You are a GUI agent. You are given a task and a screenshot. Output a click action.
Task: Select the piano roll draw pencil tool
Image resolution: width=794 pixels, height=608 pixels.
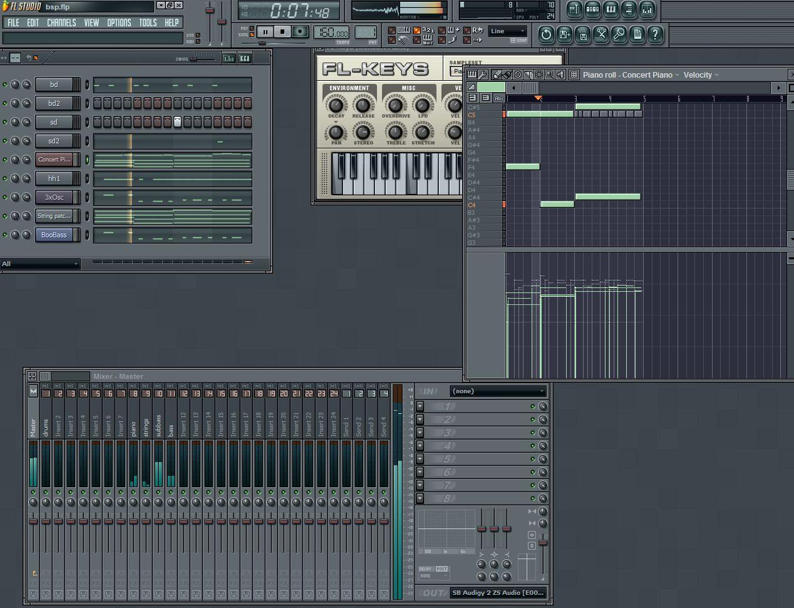point(497,75)
